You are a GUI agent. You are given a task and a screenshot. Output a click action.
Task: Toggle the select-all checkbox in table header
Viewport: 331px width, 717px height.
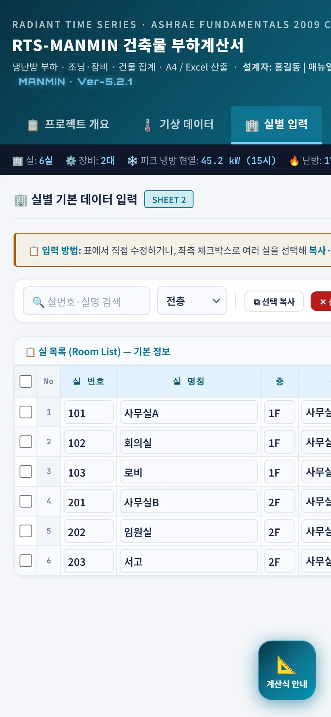click(x=26, y=381)
